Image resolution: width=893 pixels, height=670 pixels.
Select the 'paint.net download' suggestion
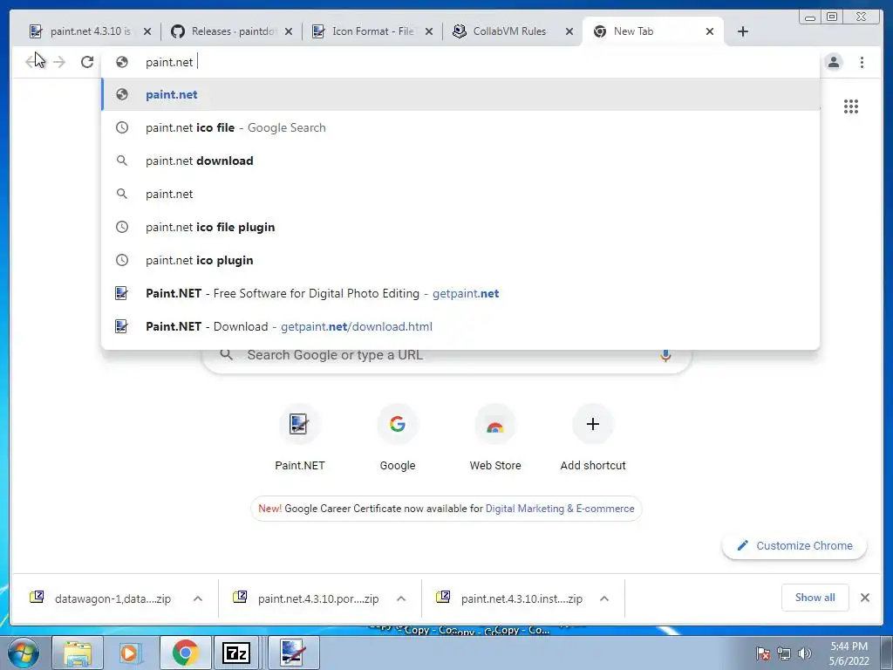[x=460, y=161]
